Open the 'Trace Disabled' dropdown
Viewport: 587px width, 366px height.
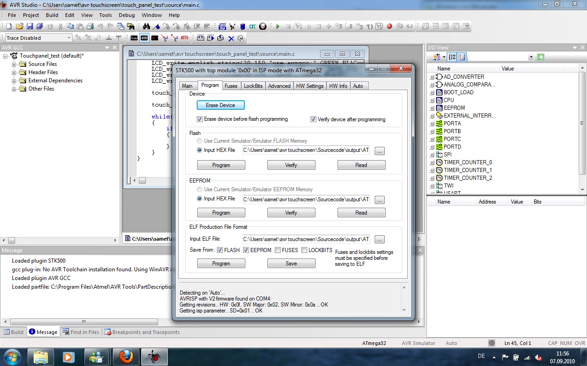69,38
